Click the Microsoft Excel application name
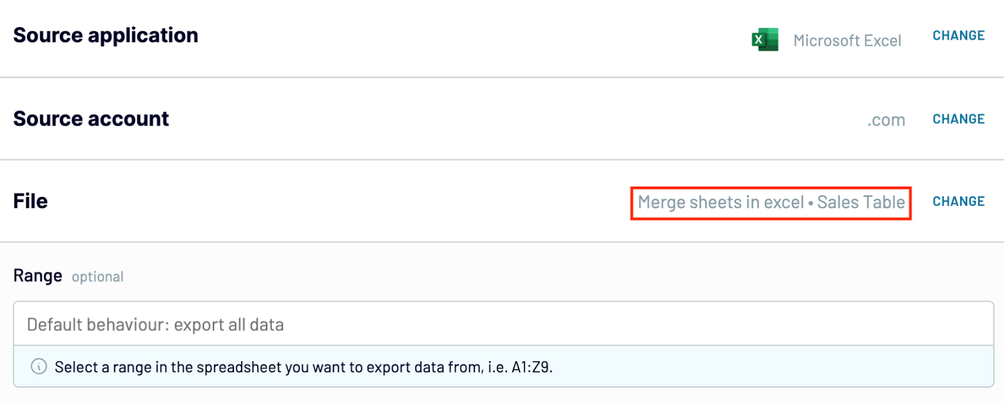 (x=847, y=41)
